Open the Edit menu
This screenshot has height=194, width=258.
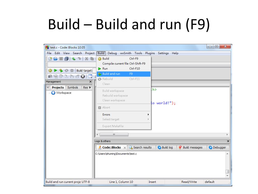(57, 53)
